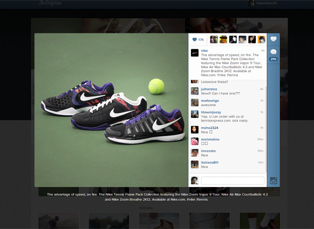Open the 270 comments count badge
The height and width of the screenshot is (229, 314).
274,59
